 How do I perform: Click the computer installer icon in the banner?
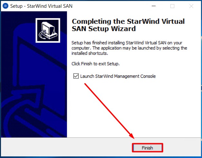tap(48, 30)
